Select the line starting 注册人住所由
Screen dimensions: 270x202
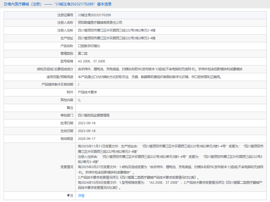(x=170, y=159)
